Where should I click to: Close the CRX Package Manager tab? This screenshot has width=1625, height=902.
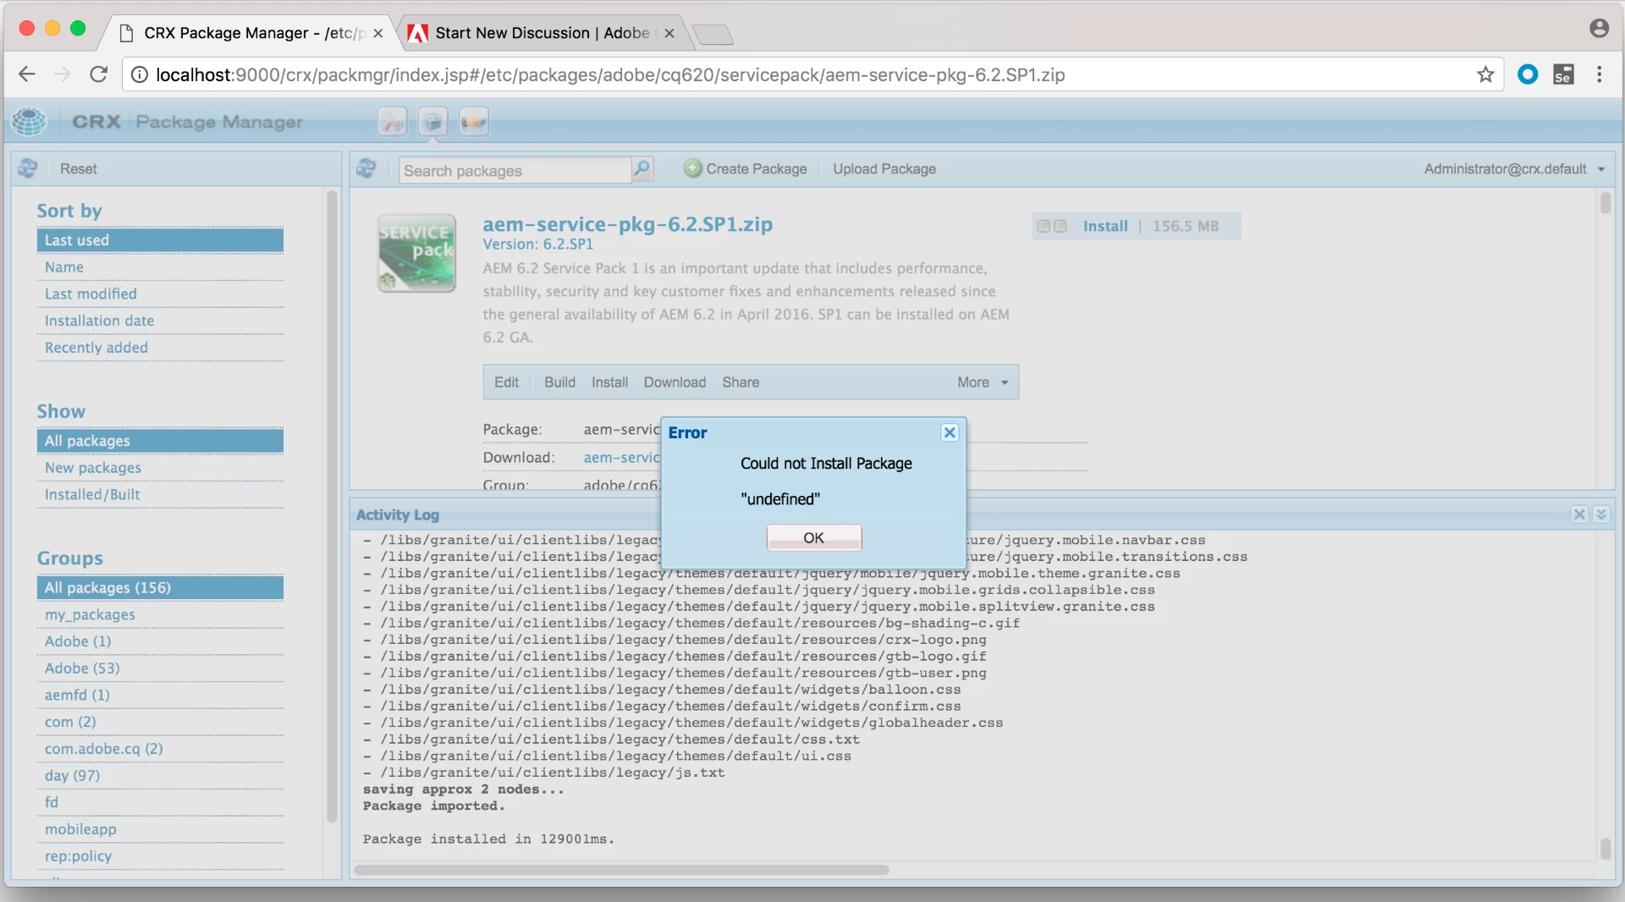pos(377,33)
